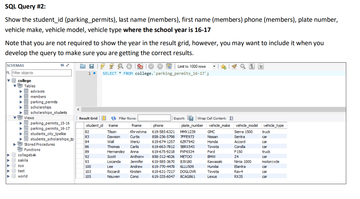Collapse the SCHEMAS panel with the arrows icon
This screenshot has height=199, width=360.
tap(67, 66)
